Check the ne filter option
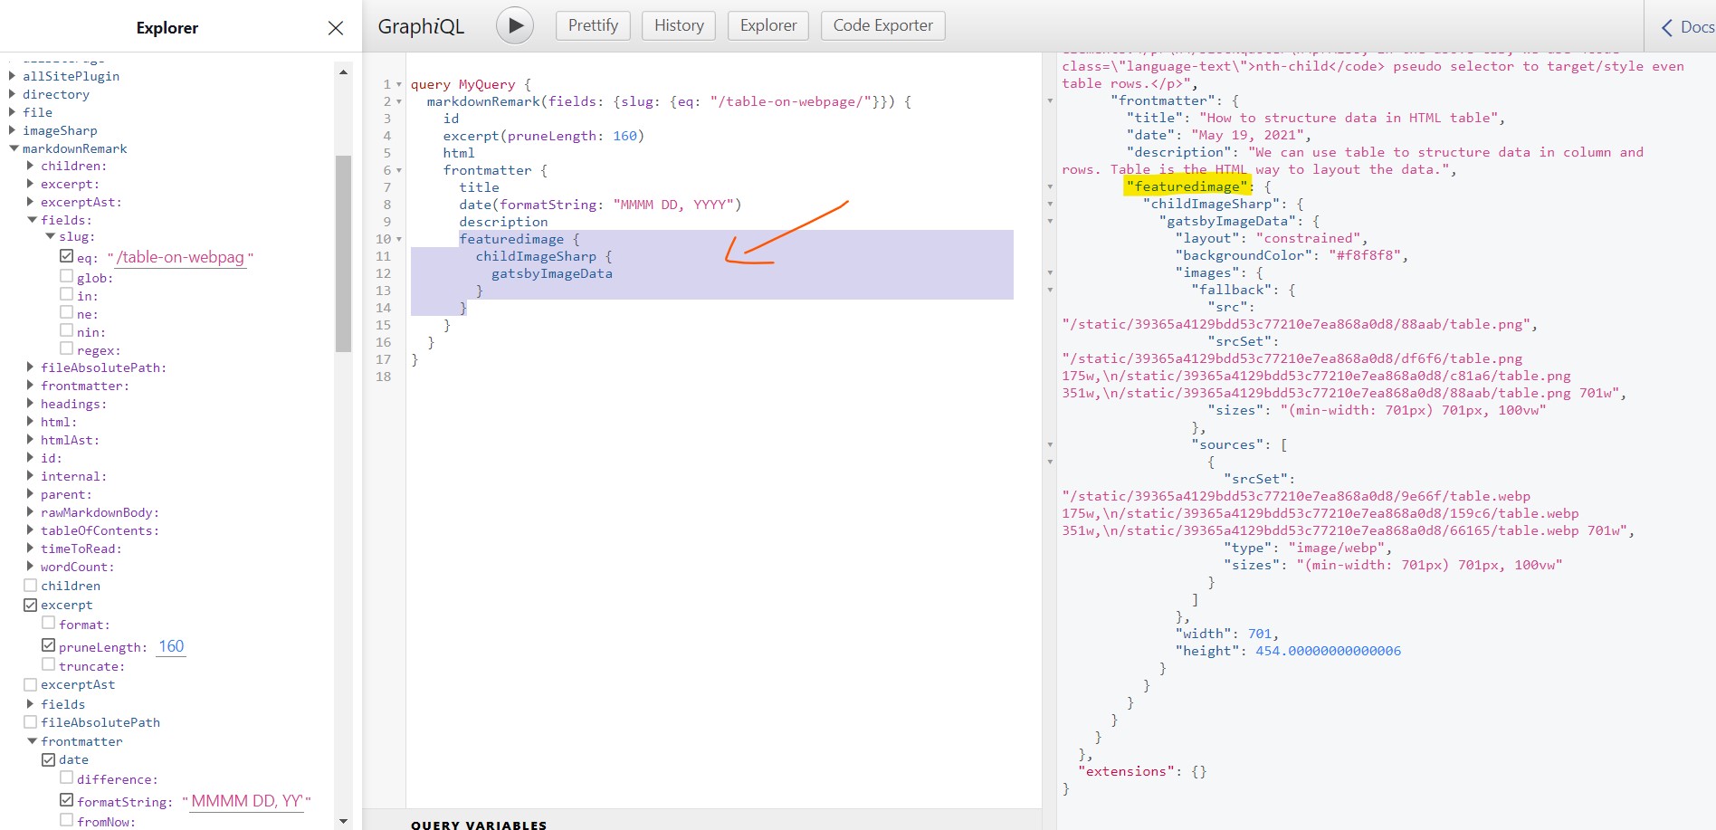Screen dimensions: 1716x830 pos(66,312)
